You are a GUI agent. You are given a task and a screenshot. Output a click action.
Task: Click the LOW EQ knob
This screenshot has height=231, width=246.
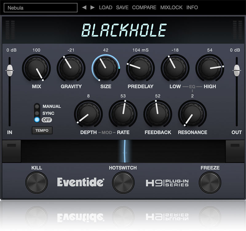pos(175,68)
